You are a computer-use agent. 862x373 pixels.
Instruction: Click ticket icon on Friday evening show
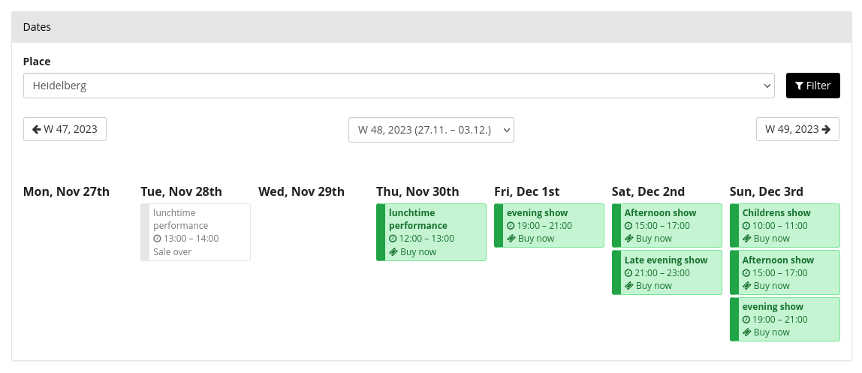click(511, 239)
